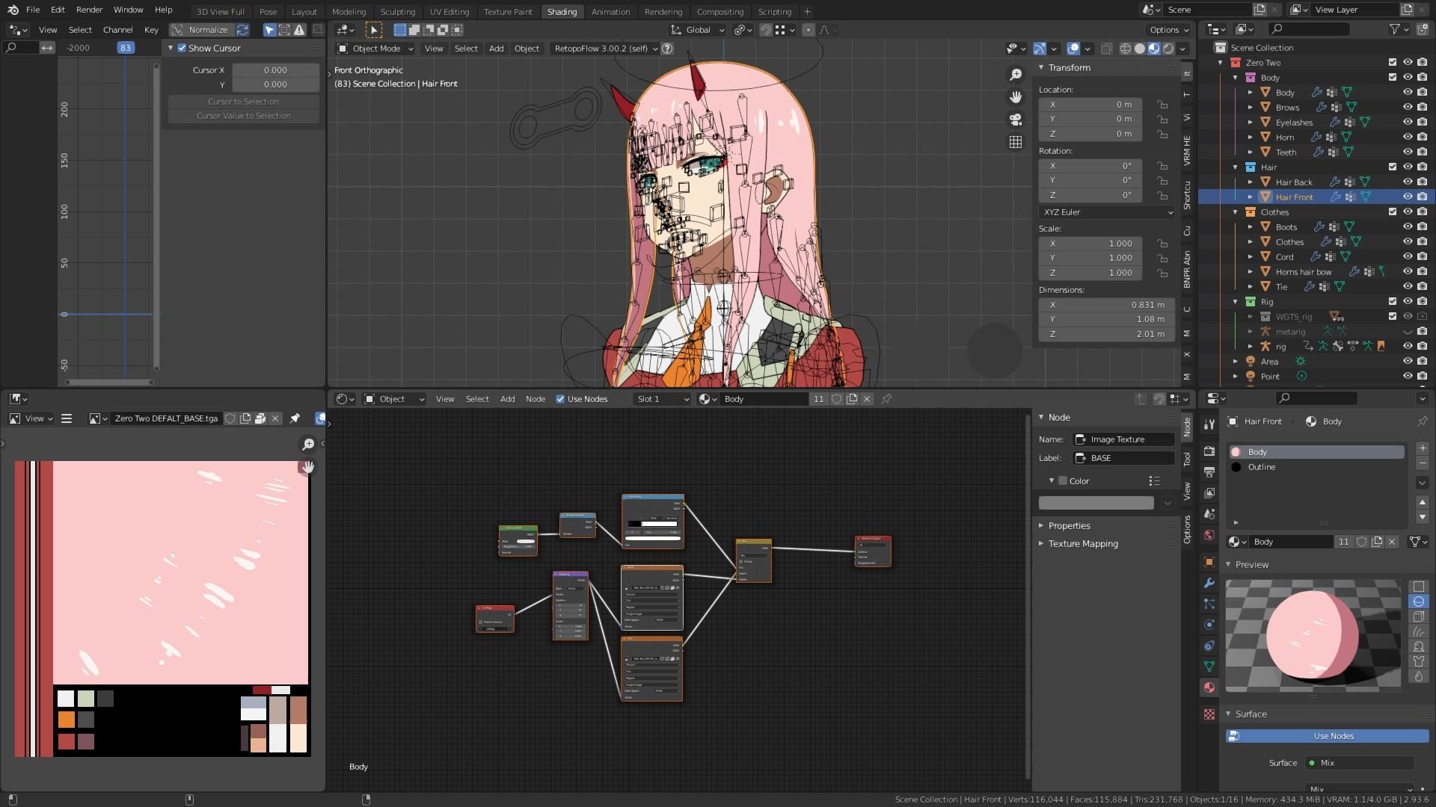Open the Tool properties tab icon
The width and height of the screenshot is (1436, 807).
pyautogui.click(x=1209, y=424)
